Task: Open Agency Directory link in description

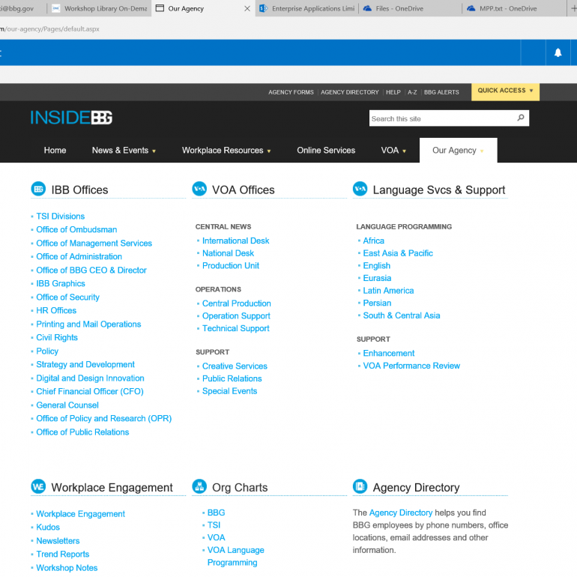Action: pos(401,513)
